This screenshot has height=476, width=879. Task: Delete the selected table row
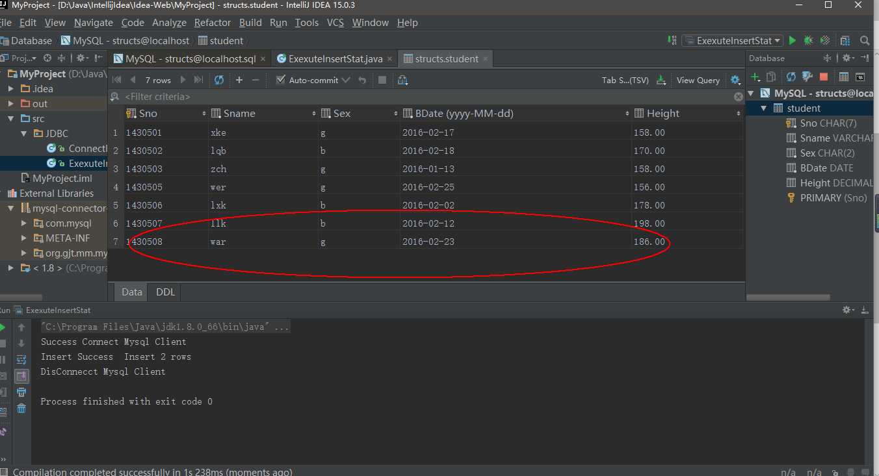(x=255, y=80)
